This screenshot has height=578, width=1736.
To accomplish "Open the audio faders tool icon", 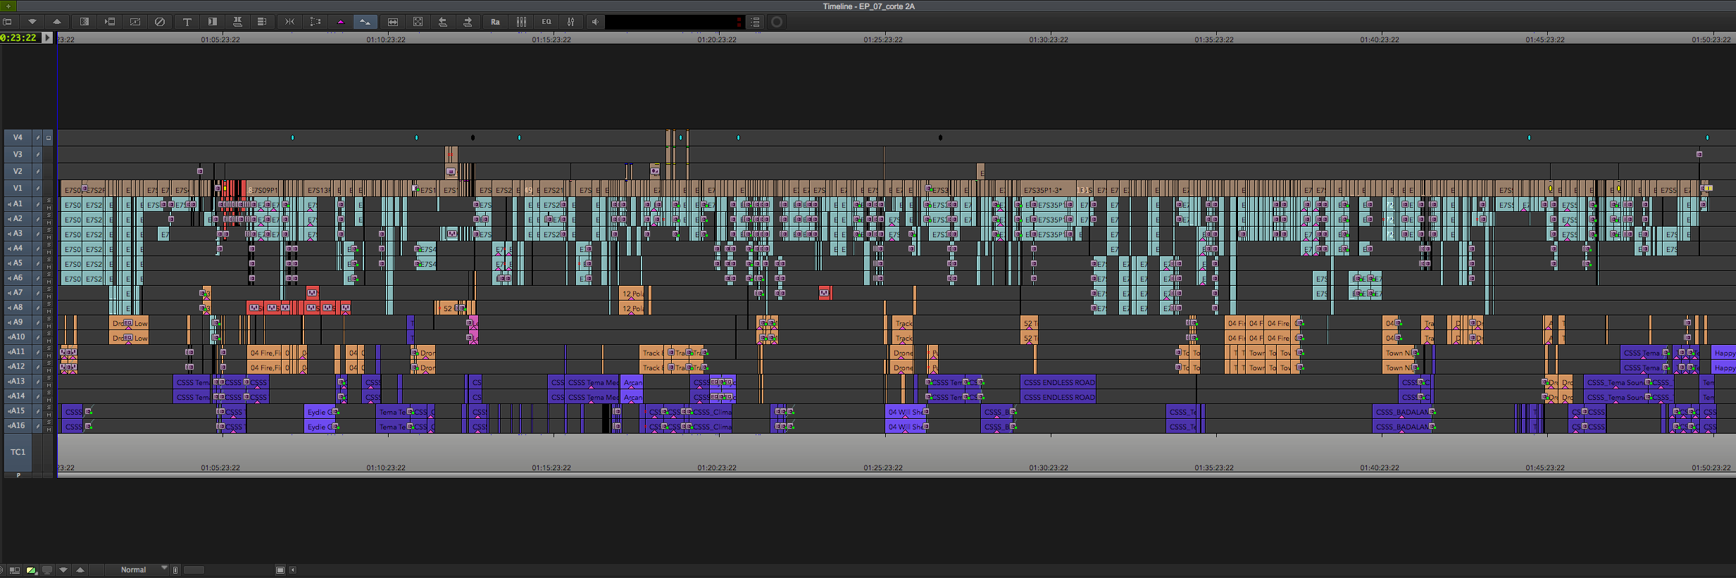I will tap(571, 22).
